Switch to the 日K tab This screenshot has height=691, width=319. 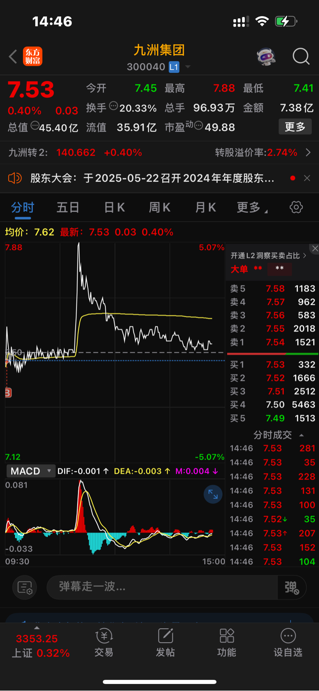click(x=114, y=207)
